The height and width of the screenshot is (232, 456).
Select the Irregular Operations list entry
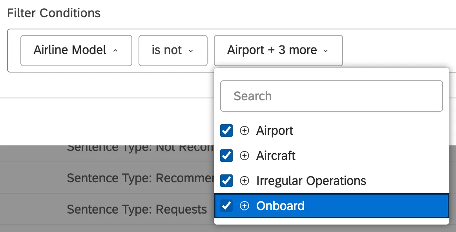click(x=311, y=181)
